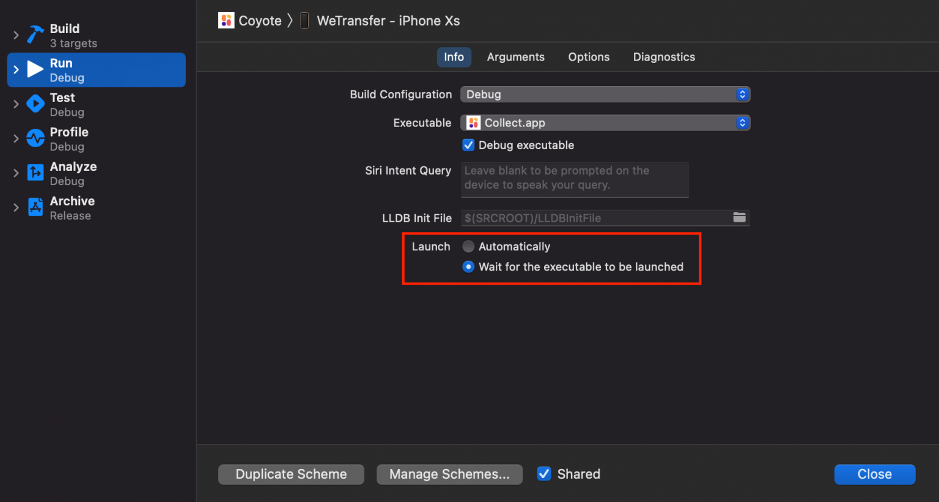
Task: Select the Wait for executable radio button
Action: (468, 267)
